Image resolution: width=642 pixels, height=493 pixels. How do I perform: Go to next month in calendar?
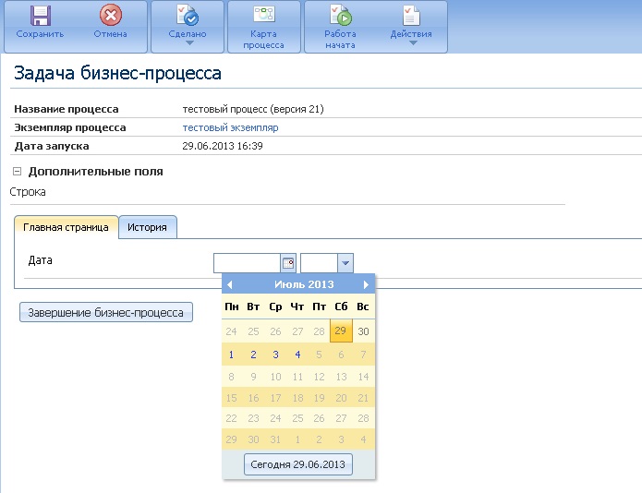click(x=367, y=285)
